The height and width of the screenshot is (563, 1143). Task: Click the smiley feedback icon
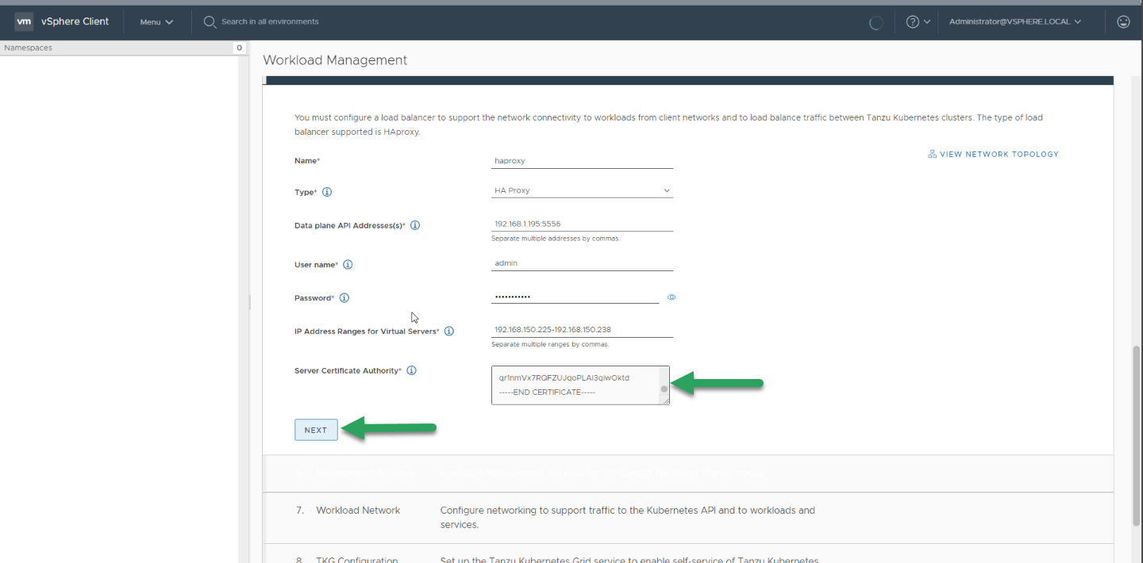[1123, 21]
